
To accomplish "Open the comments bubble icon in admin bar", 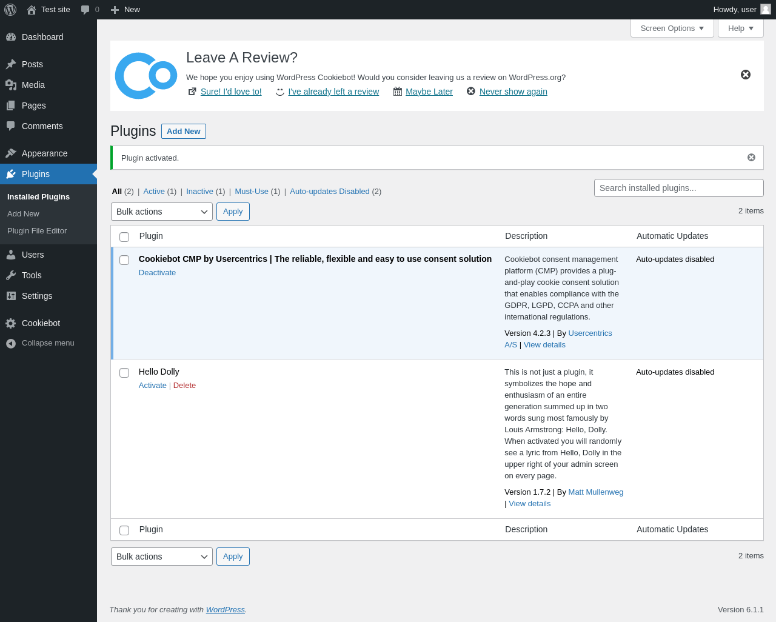I will (x=85, y=10).
